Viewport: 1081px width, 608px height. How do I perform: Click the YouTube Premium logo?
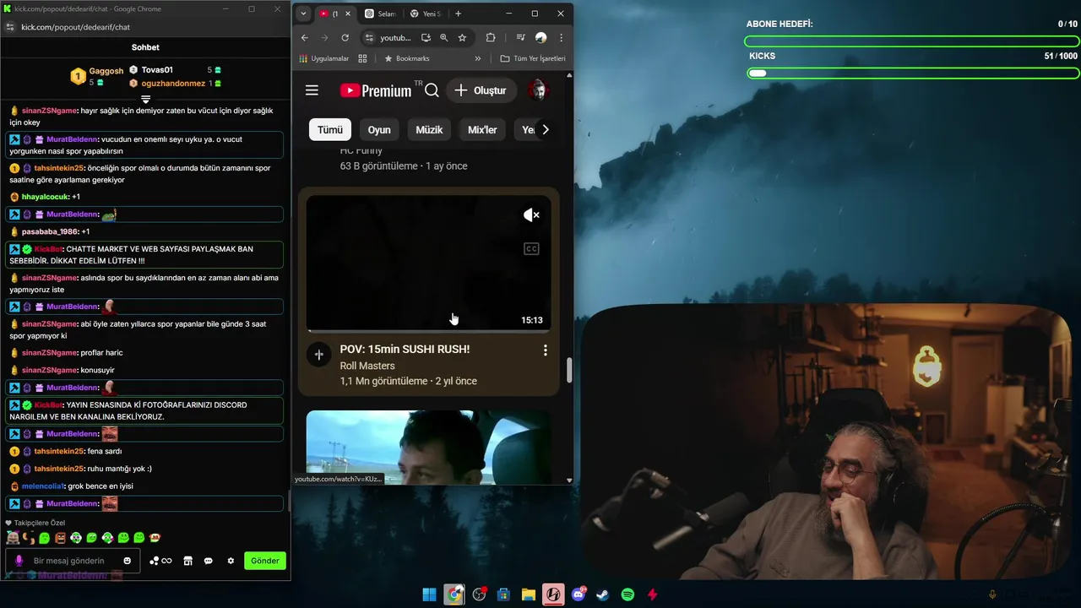click(x=375, y=90)
